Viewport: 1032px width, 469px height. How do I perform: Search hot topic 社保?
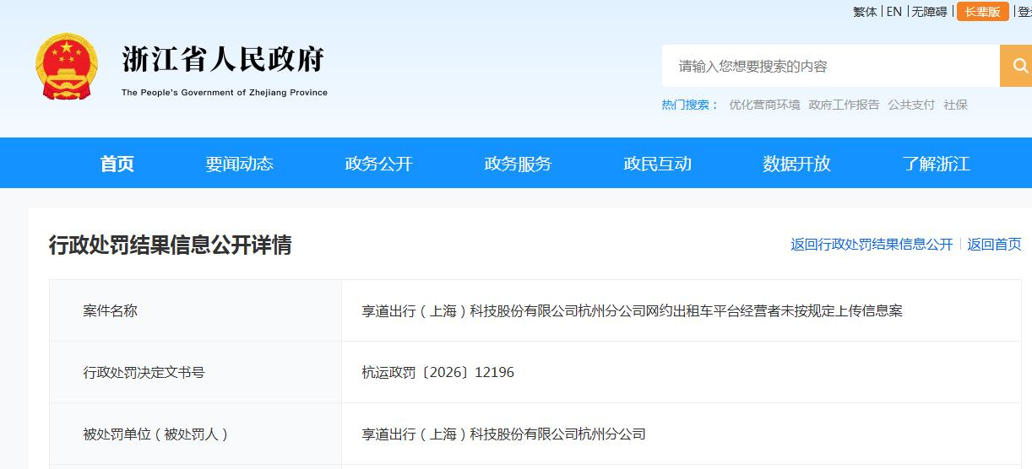956,105
